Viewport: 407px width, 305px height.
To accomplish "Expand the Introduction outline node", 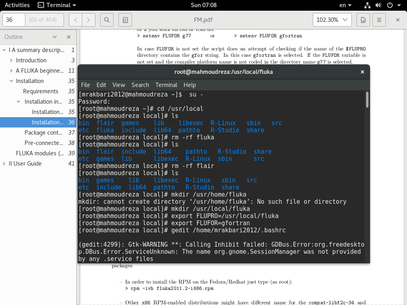I will click(11, 60).
